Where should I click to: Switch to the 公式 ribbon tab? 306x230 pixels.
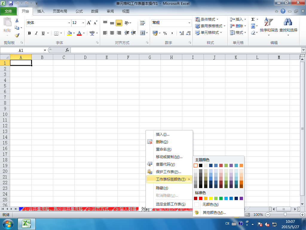click(x=79, y=11)
